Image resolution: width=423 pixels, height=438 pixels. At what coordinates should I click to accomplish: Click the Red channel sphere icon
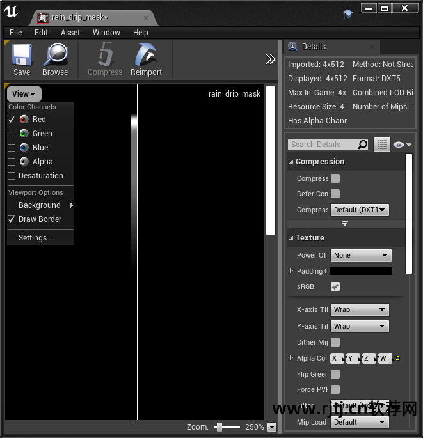[24, 120]
